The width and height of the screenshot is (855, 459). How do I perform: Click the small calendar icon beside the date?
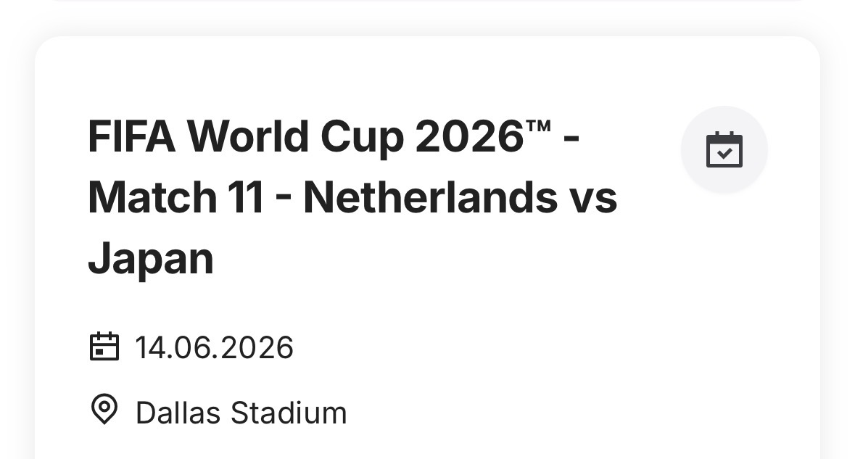coord(104,347)
